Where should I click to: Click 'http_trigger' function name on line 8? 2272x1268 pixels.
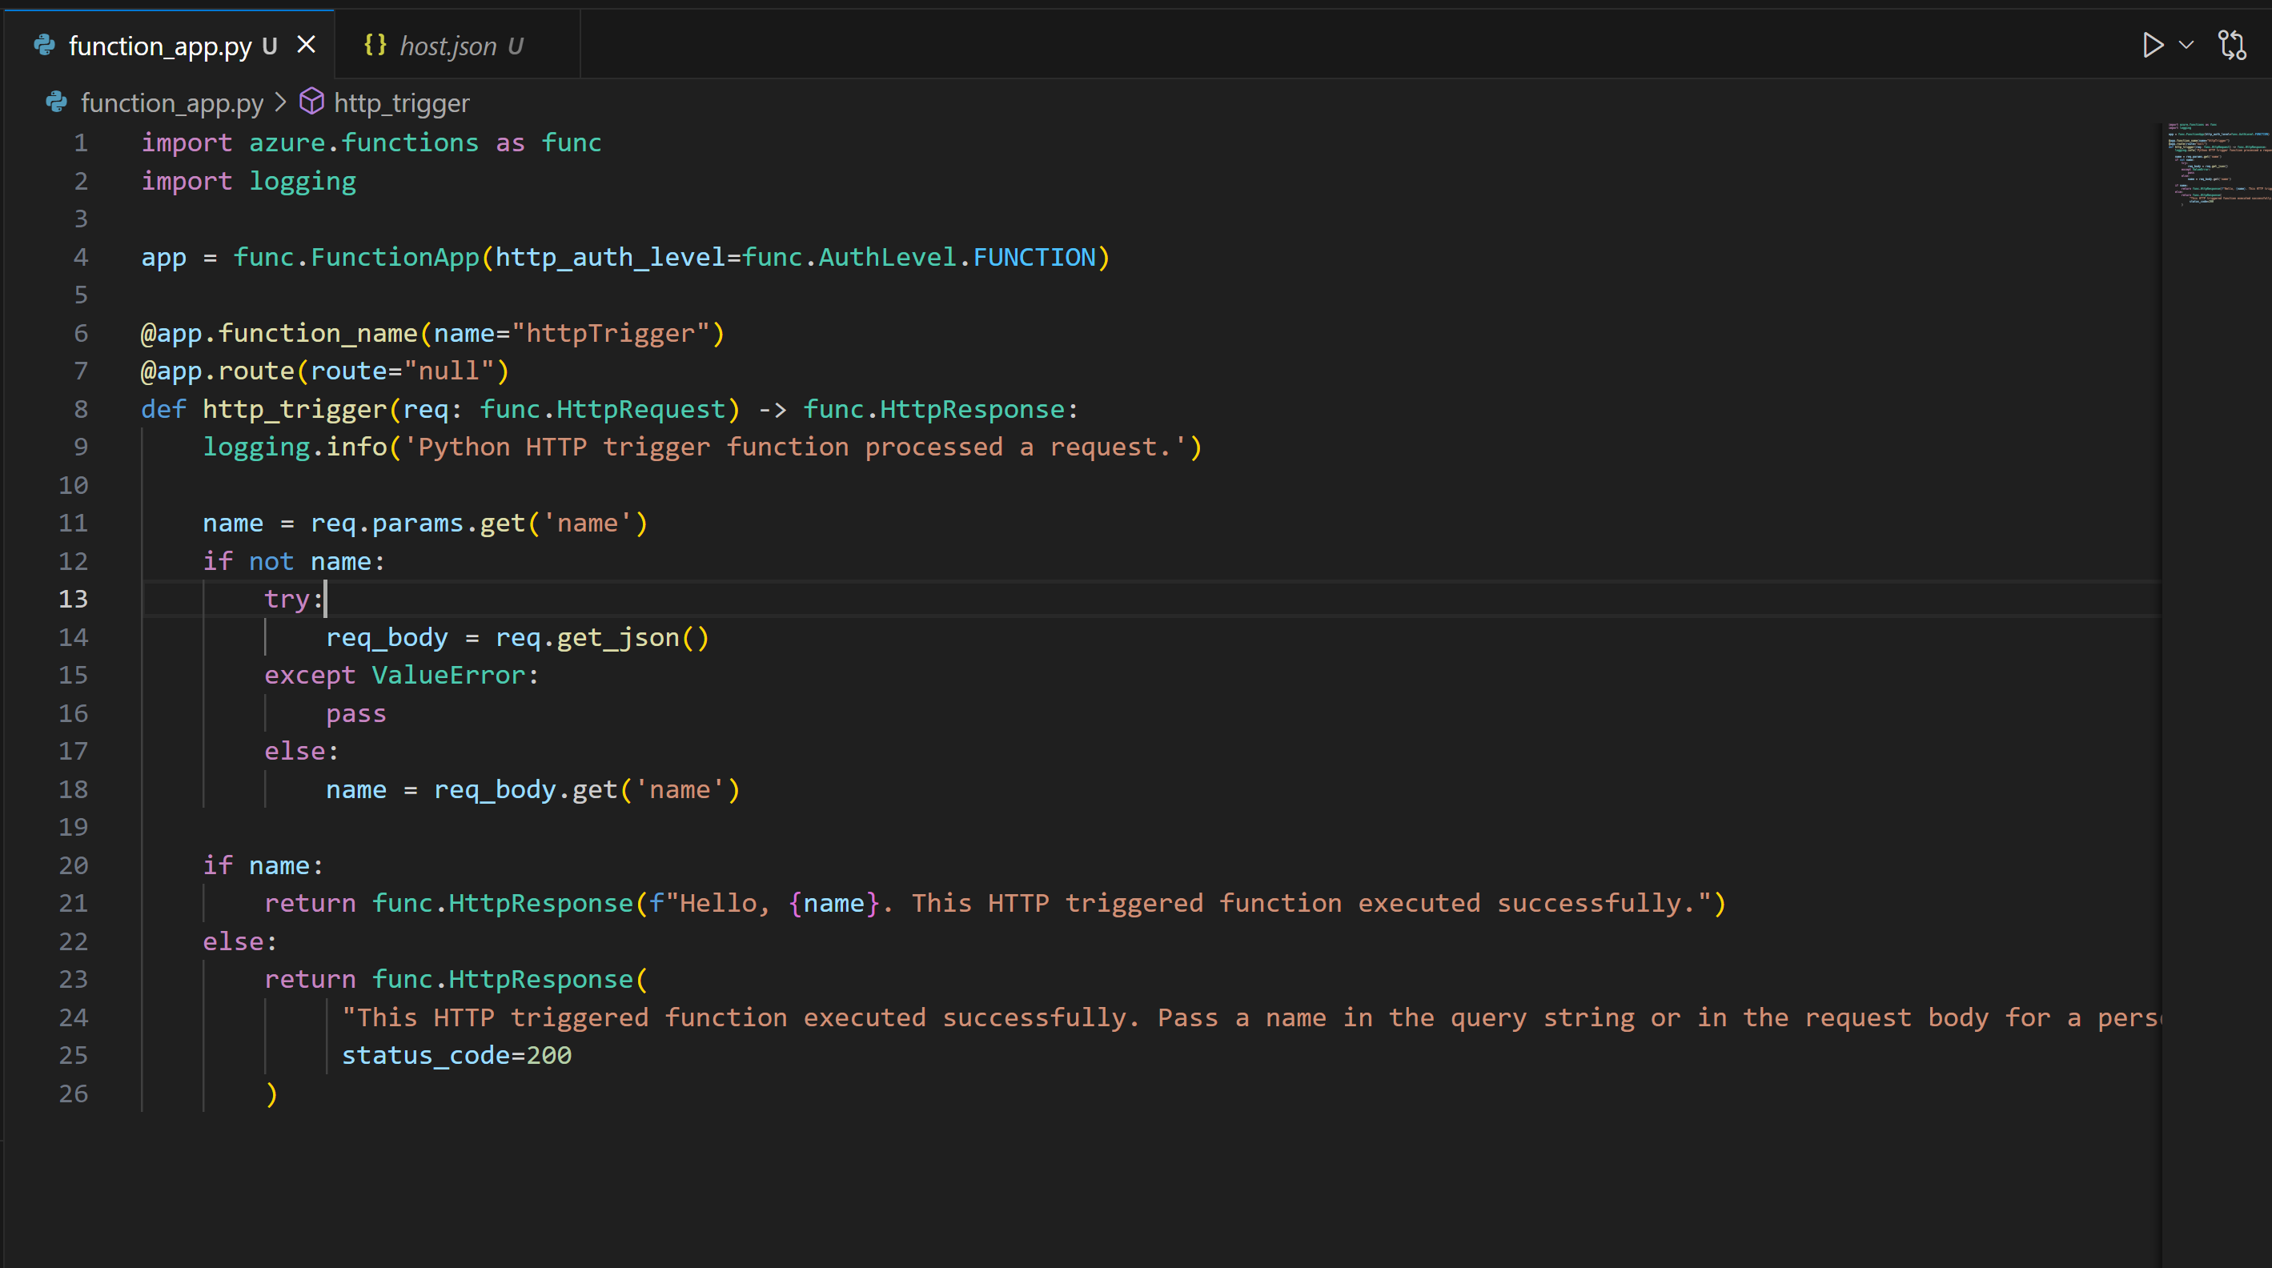coord(295,409)
